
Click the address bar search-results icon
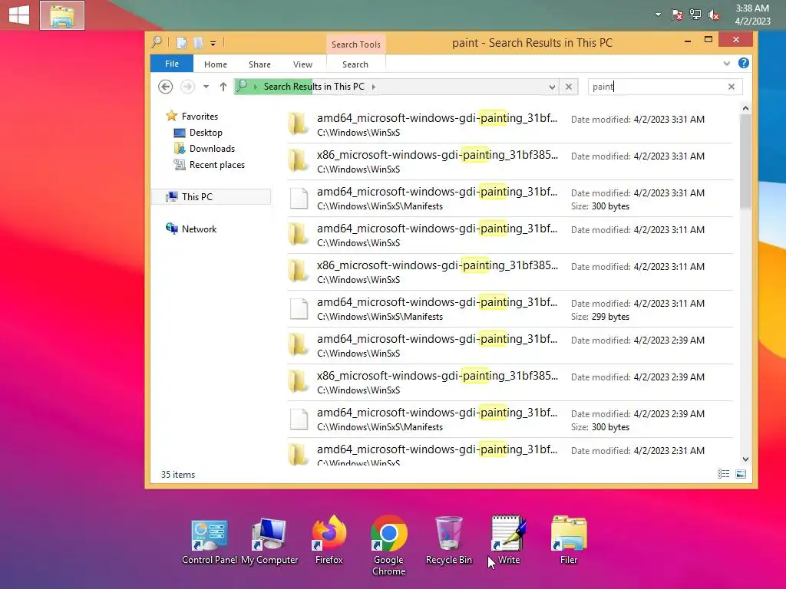click(x=242, y=86)
